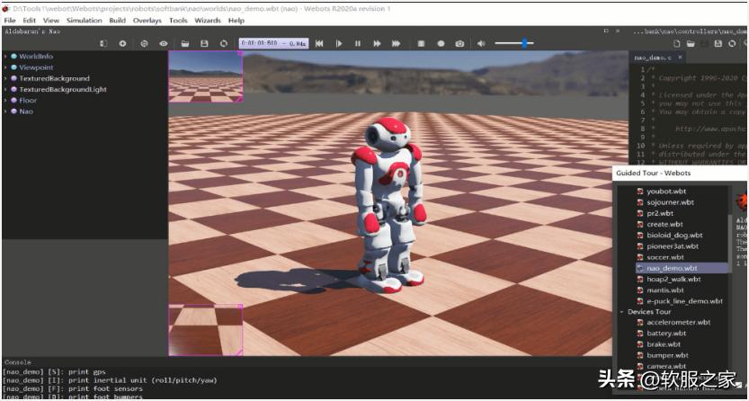Adjust the sound volume slider

point(523,43)
